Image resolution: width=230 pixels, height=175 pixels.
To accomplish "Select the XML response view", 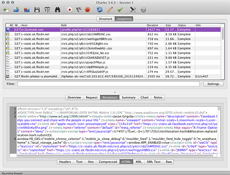I will pos(138,162).
